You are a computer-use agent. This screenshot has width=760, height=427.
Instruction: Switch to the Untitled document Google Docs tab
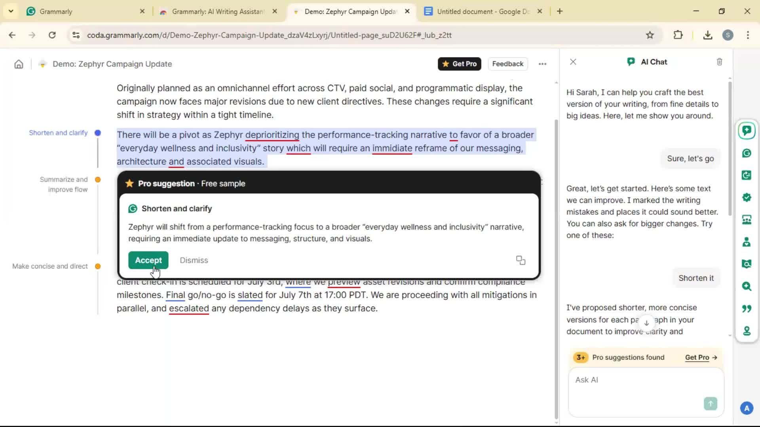point(482,11)
